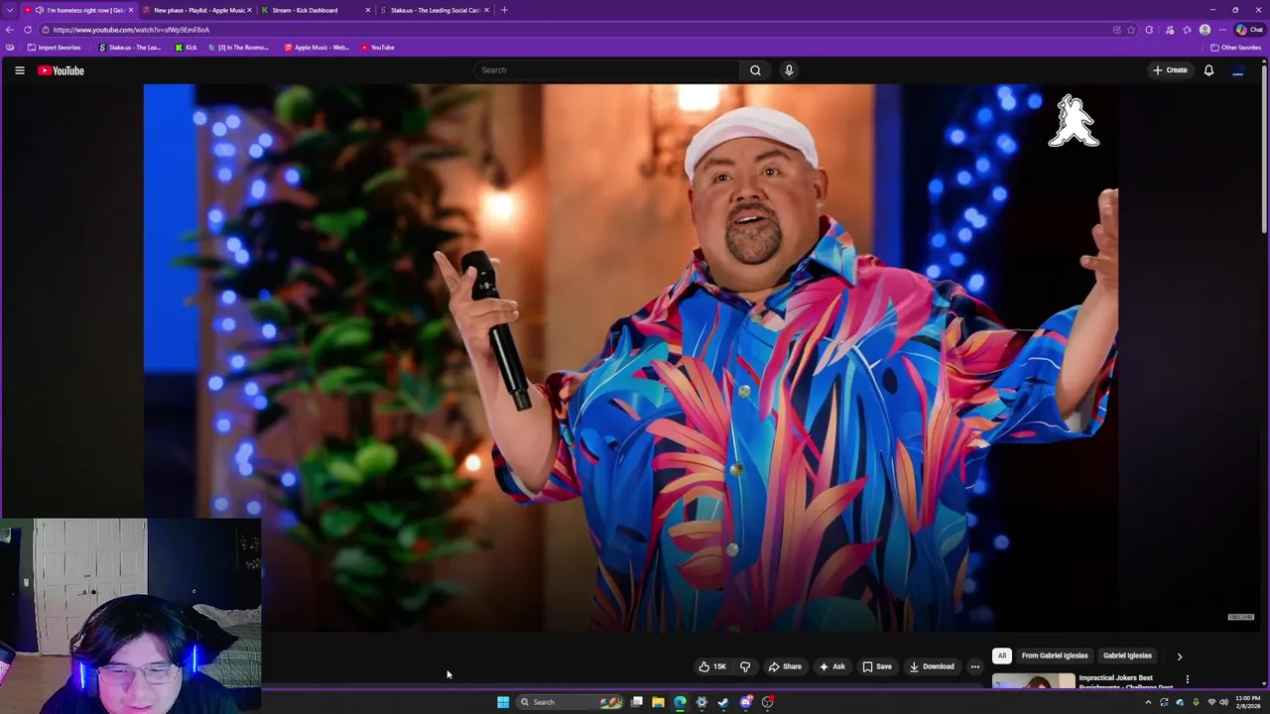Select the Gabriel Iglesias filter chip
This screenshot has height=714, width=1270.
1127,655
